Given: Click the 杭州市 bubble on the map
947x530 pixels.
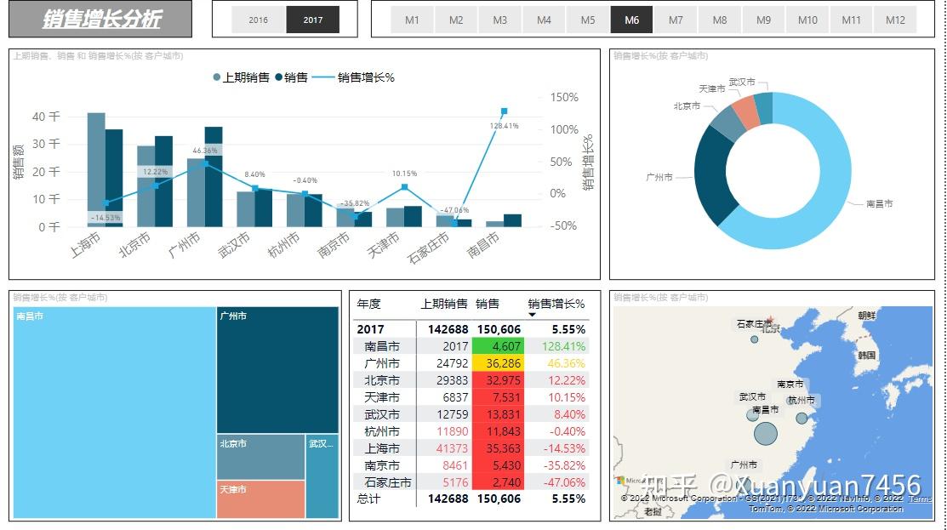Looking at the screenshot, I should [x=801, y=417].
